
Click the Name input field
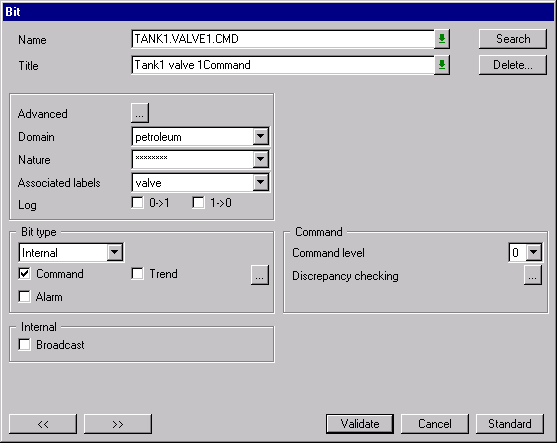click(283, 39)
